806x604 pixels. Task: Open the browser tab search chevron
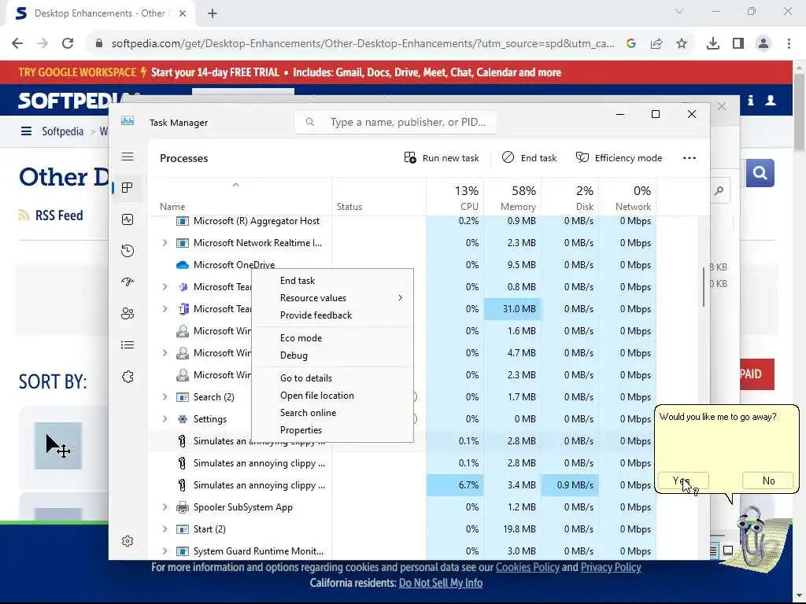pyautogui.click(x=679, y=11)
